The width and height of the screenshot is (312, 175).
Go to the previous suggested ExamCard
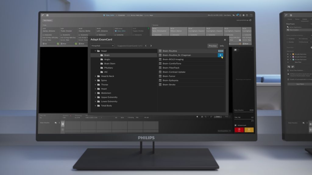coord(146,46)
